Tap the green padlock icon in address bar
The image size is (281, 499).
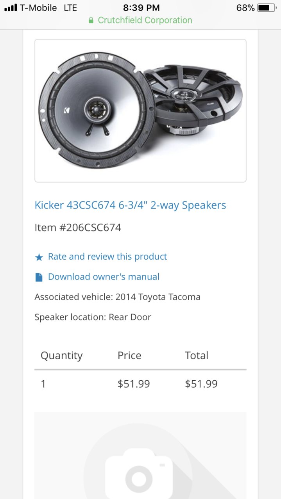(91, 20)
